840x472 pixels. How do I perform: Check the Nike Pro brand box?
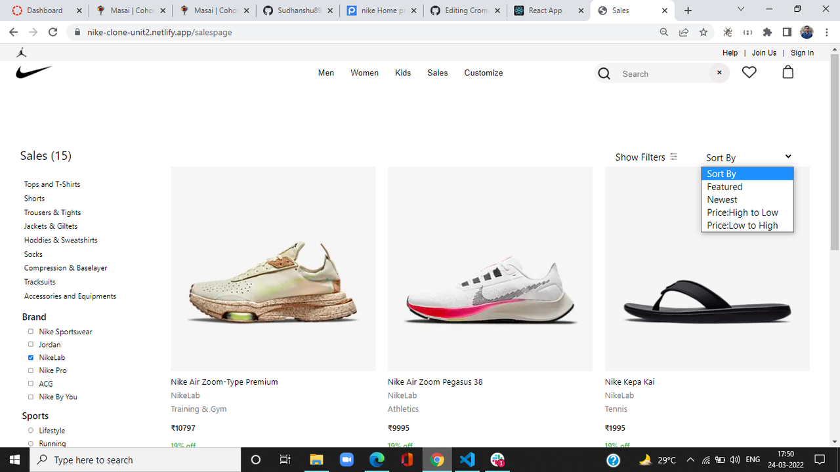(30, 370)
